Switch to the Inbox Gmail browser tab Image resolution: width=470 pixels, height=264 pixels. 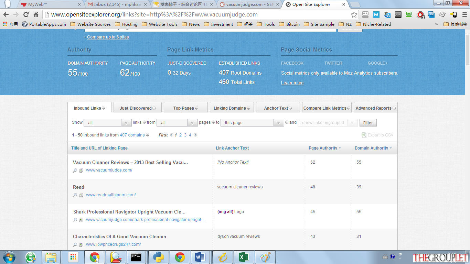pyautogui.click(x=117, y=4)
